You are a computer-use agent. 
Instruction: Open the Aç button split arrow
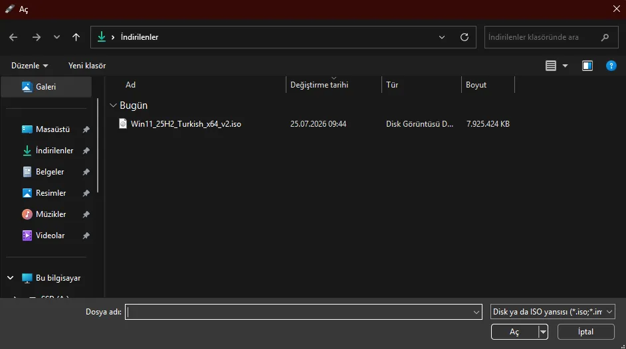click(543, 332)
